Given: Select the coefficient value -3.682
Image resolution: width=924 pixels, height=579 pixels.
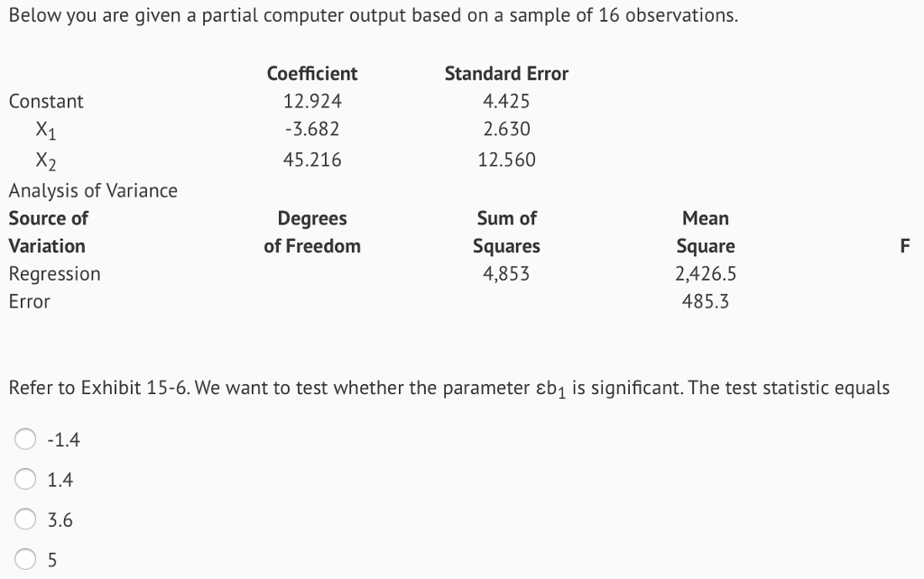Looking at the screenshot, I should (x=312, y=129).
